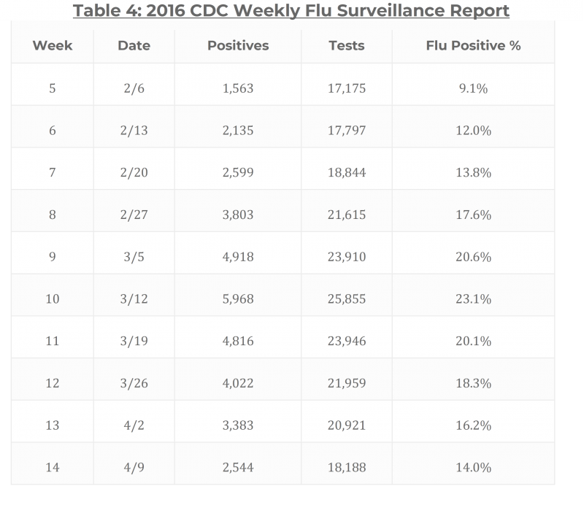Viewport: 584px width, 513px height.
Task: Click the Tests column header
Action: (347, 45)
